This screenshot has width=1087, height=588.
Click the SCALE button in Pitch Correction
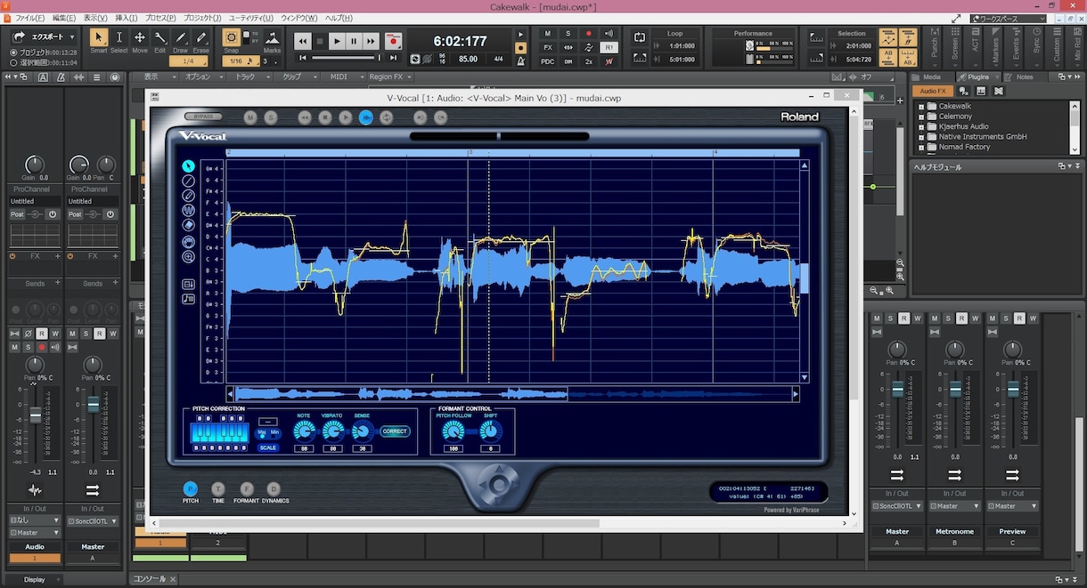point(267,447)
